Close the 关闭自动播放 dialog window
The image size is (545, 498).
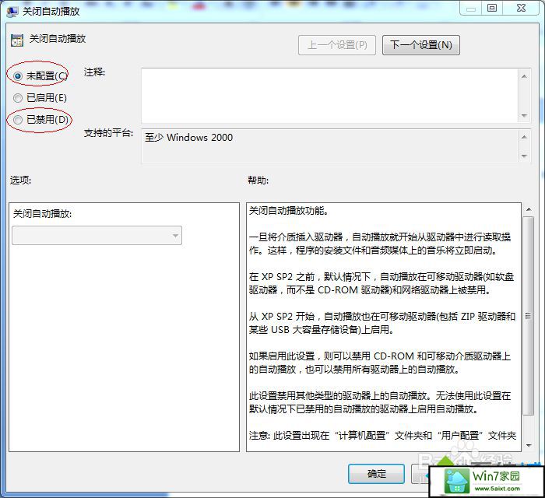(x=522, y=9)
